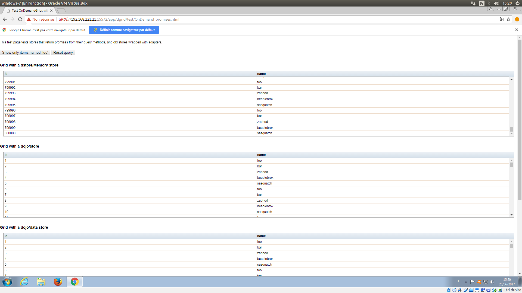Click the reload/refresh page icon
Screen dimensions: 522x293
(20, 19)
